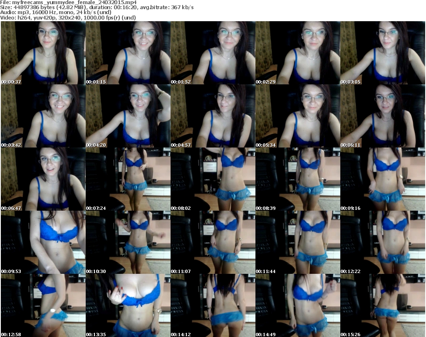Select the 00:14:12 frame thumbnail
This screenshot has height=337, width=426.
213,305
